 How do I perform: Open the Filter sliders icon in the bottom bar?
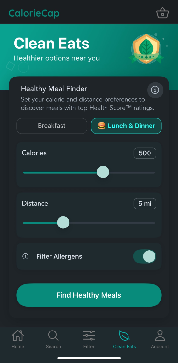point(89,335)
